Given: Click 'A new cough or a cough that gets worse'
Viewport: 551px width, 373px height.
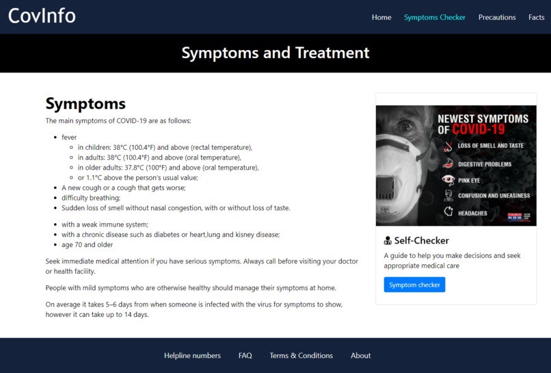Looking at the screenshot, I should tap(123, 188).
